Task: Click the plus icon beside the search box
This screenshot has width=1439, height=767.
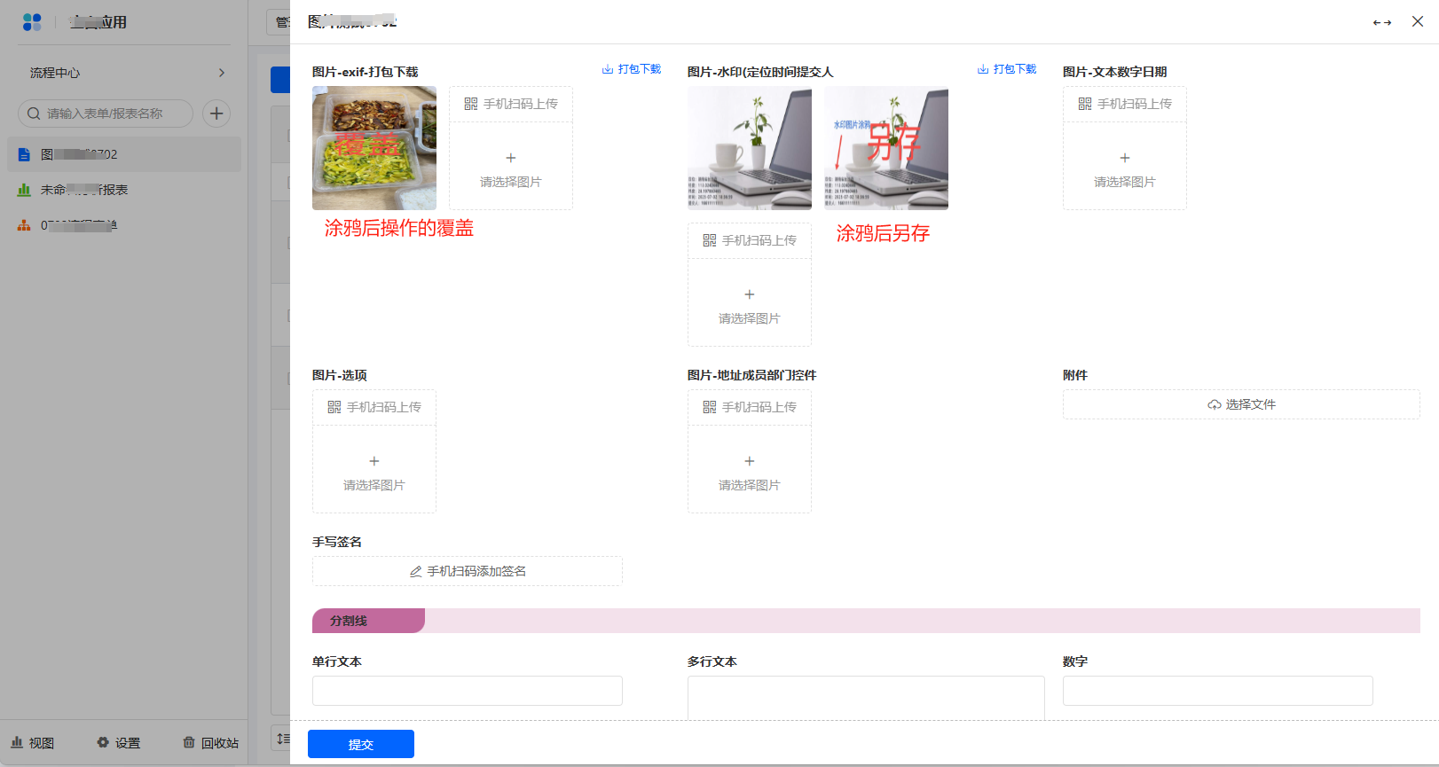Action: pos(216,113)
